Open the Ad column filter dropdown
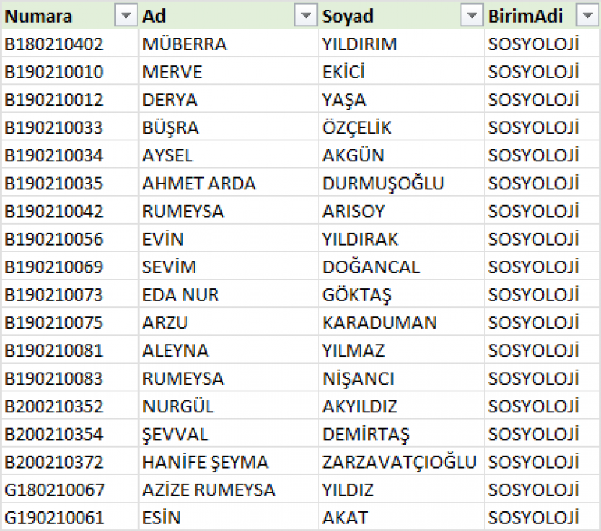601x531 pixels. (305, 16)
